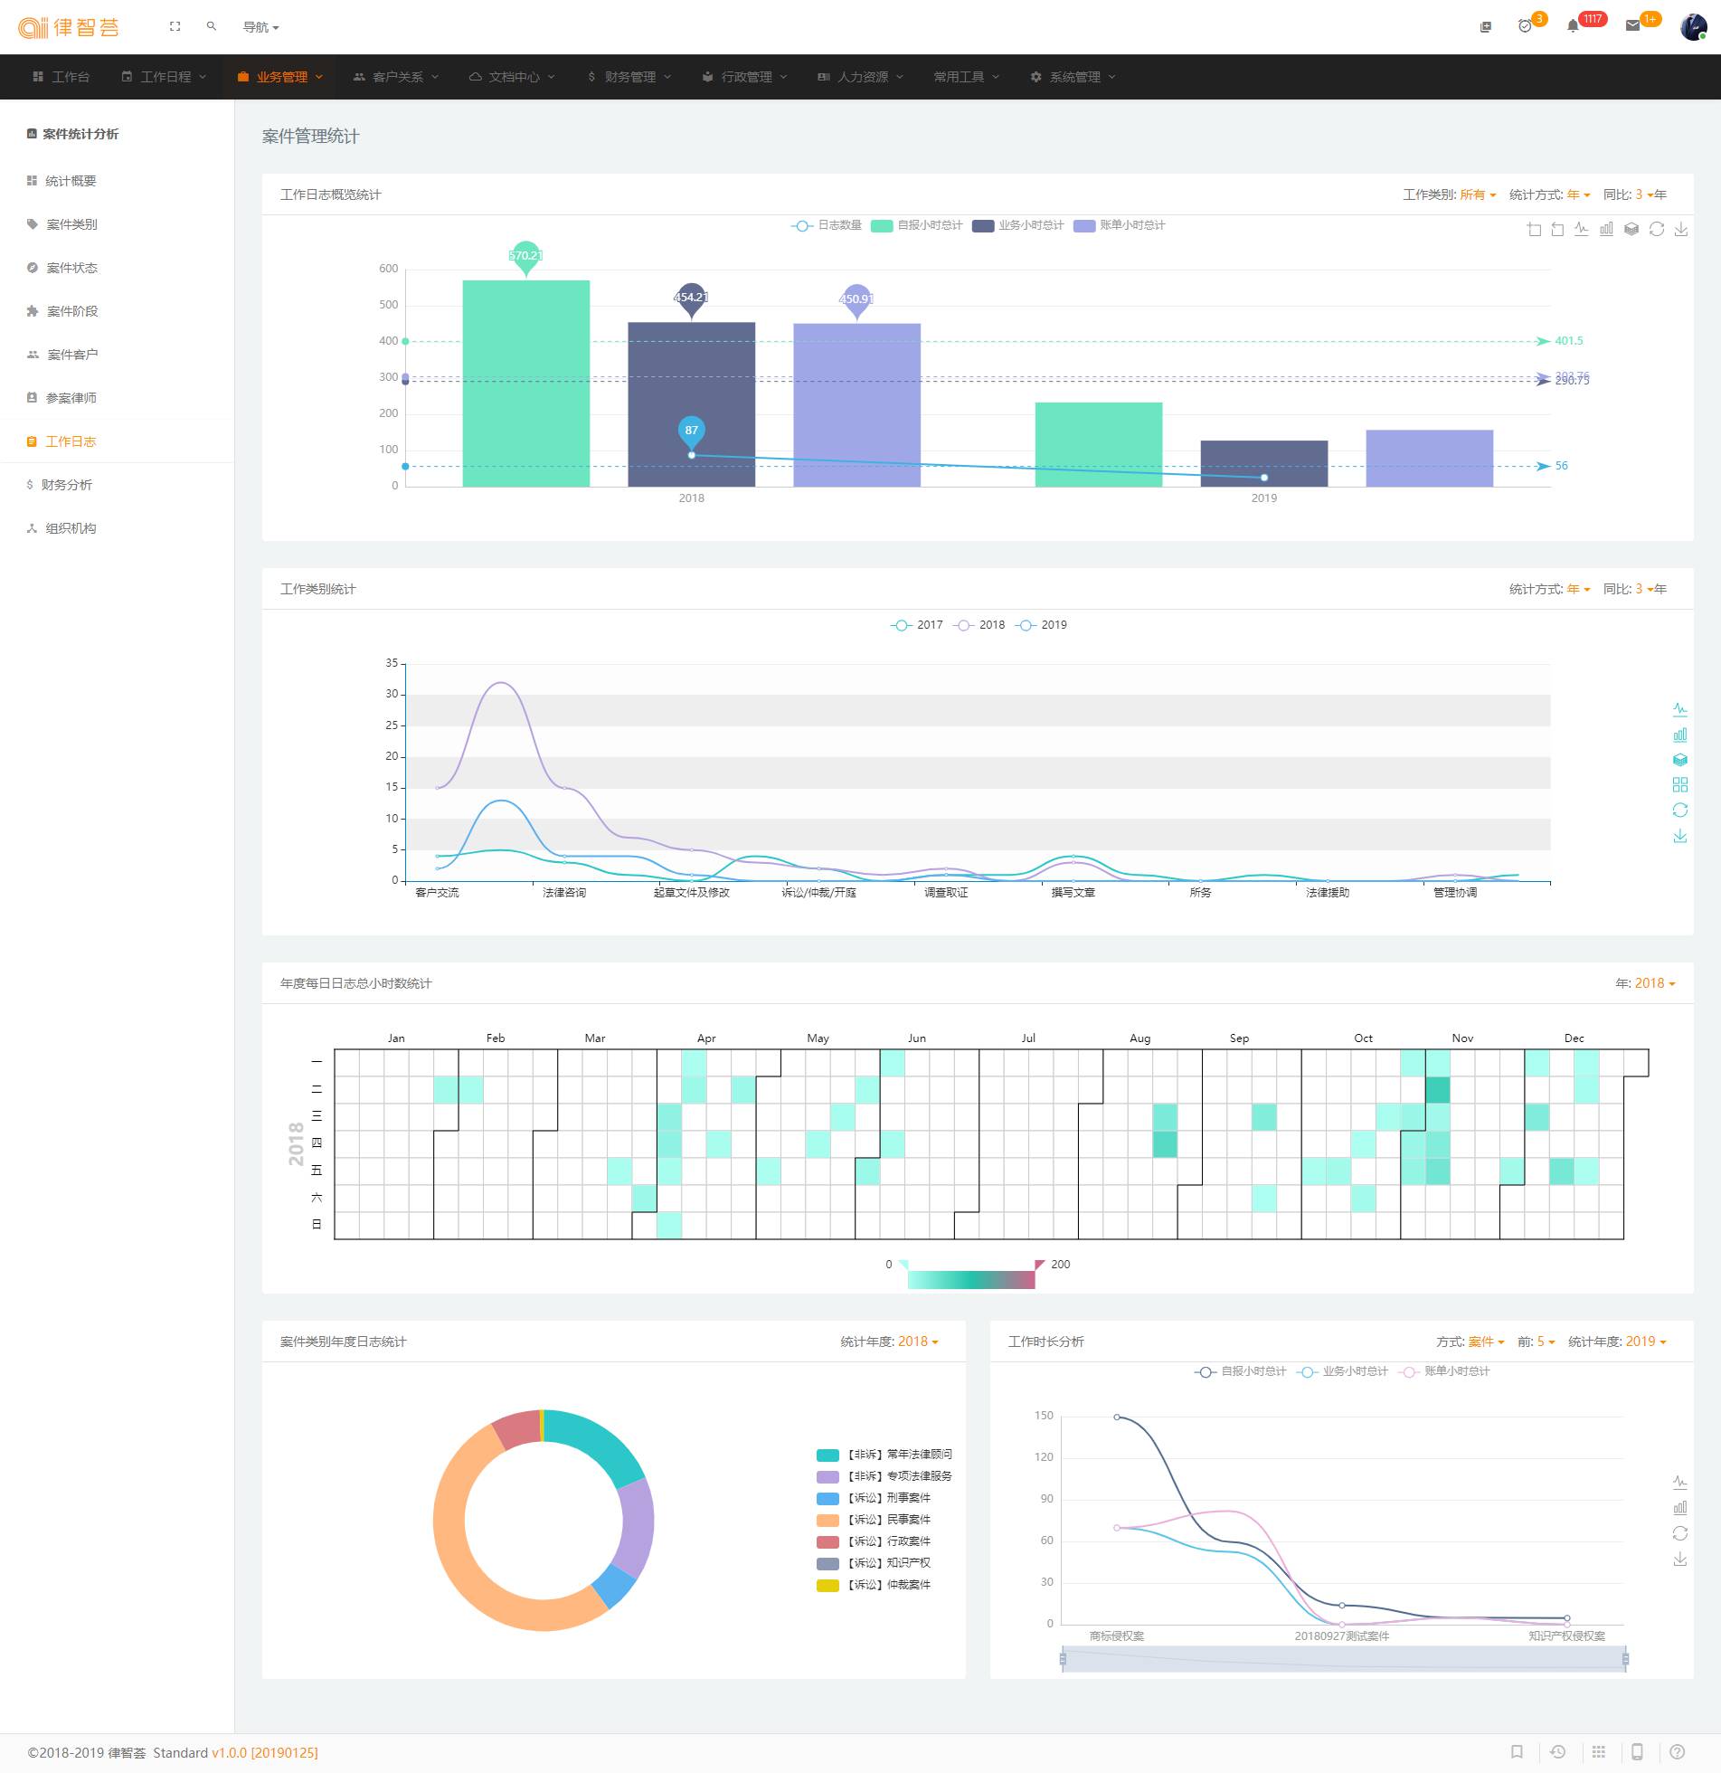Click the alarm clock reminders icon
This screenshot has height=1773, width=1721.
1525,26
